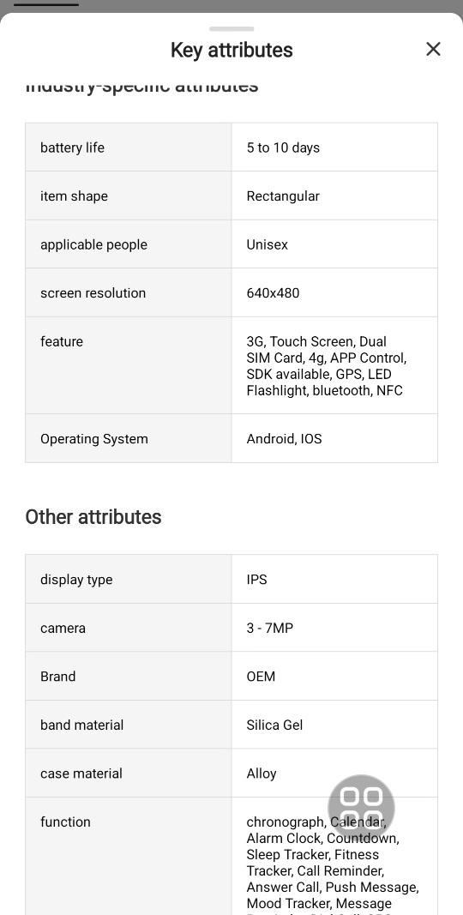Image resolution: width=463 pixels, height=915 pixels.
Task: Tap the sheet drag handle at top
Action: 231,28
